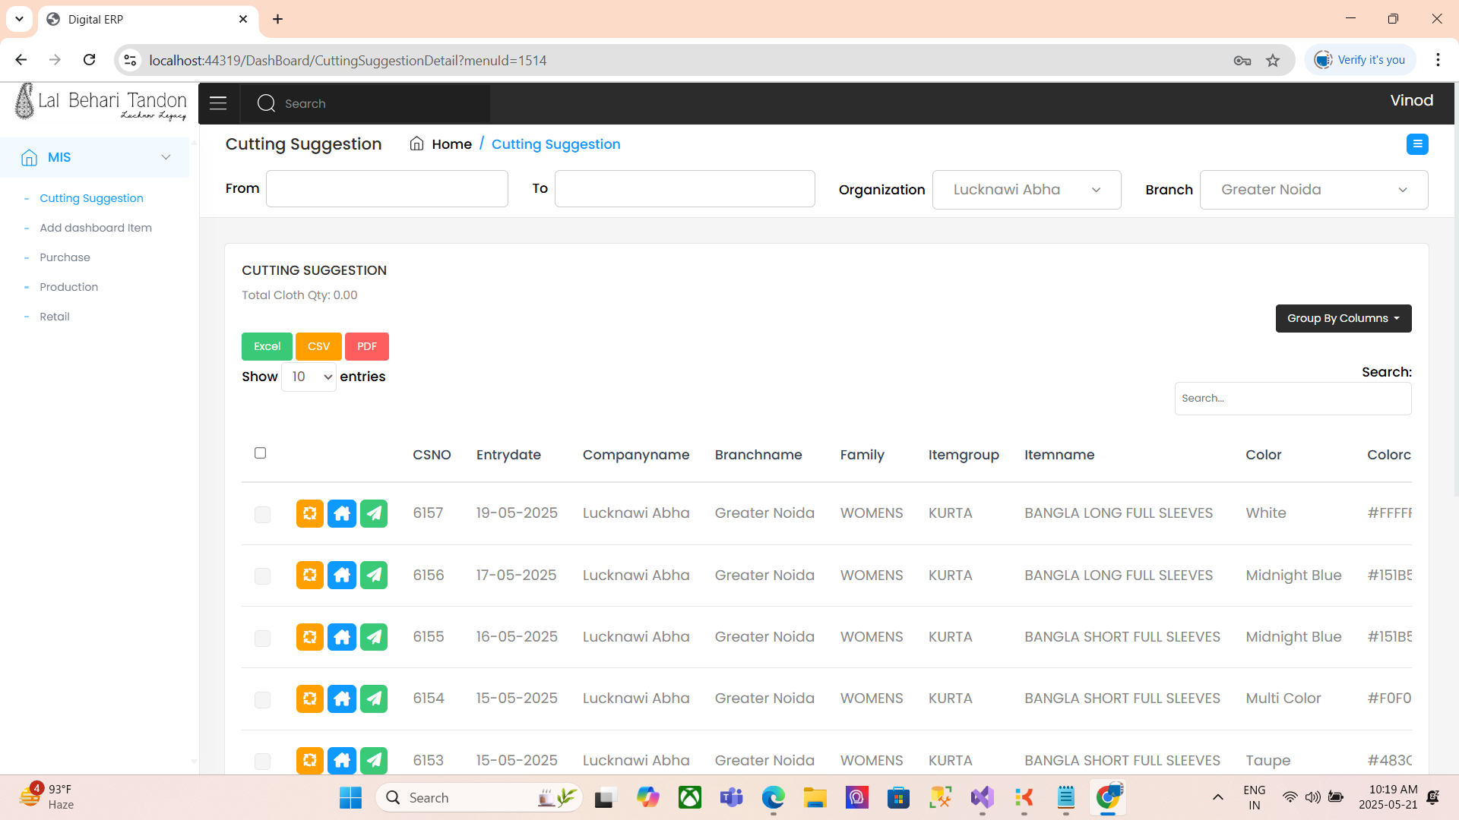Export table as PDF
This screenshot has height=820, width=1459.
click(x=367, y=346)
